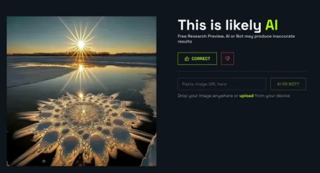Click the 'This is likely' heading text

pyautogui.click(x=220, y=25)
